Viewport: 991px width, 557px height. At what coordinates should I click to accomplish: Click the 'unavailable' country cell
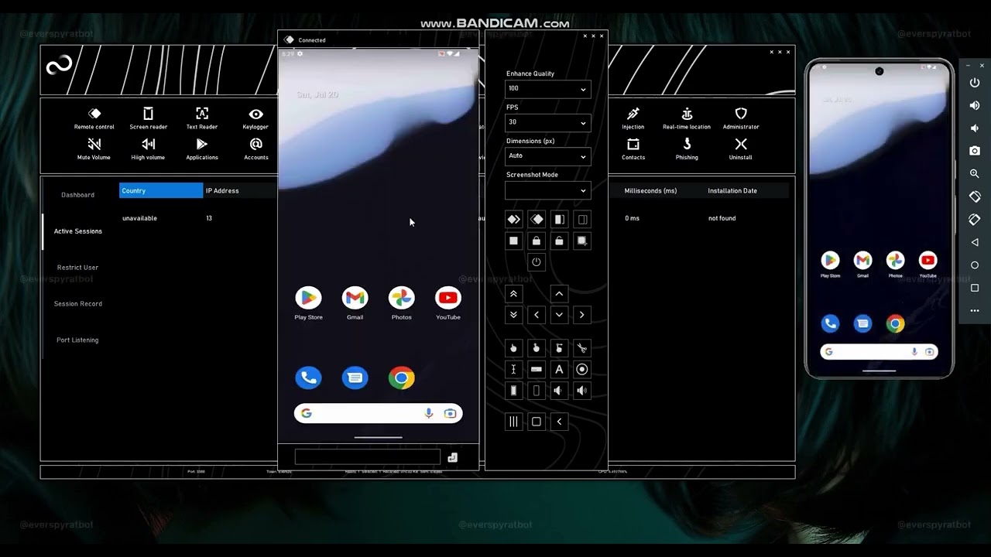[139, 218]
